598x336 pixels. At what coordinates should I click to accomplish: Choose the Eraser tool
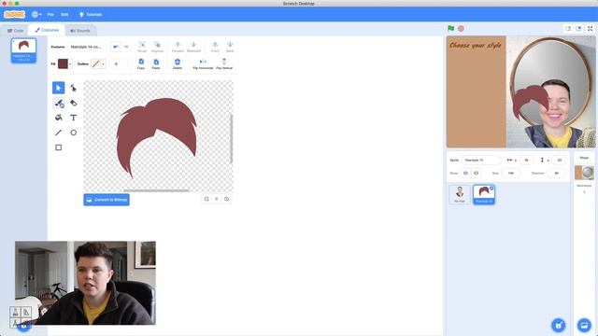point(73,103)
